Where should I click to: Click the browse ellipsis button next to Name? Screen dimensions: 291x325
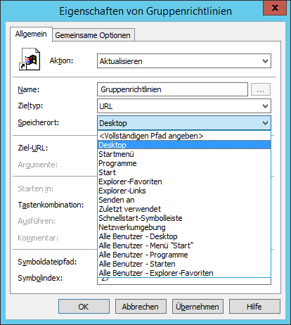point(261,89)
